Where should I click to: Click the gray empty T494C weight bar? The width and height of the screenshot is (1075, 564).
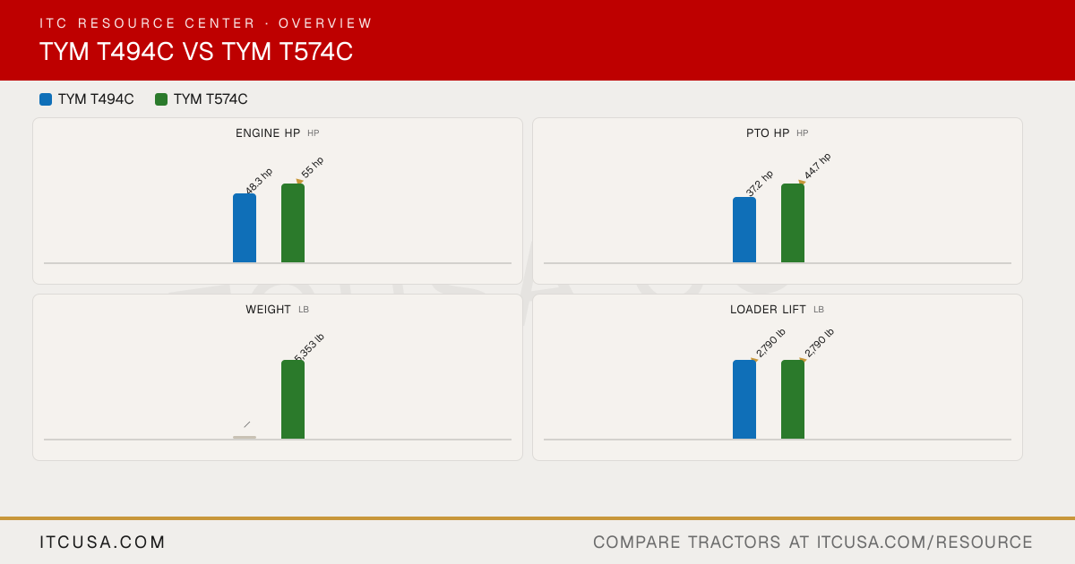(x=245, y=438)
